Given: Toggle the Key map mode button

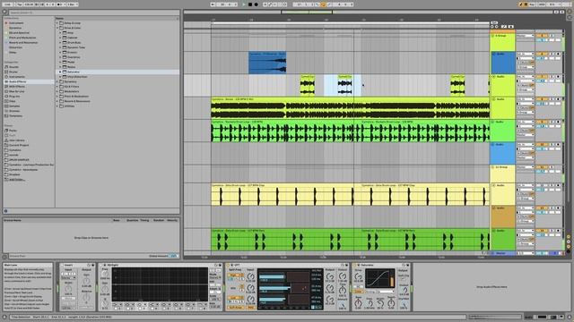Looking at the screenshot, I should coord(532,4).
